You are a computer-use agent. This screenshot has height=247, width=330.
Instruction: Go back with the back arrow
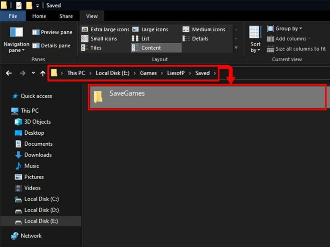pyautogui.click(x=9, y=73)
